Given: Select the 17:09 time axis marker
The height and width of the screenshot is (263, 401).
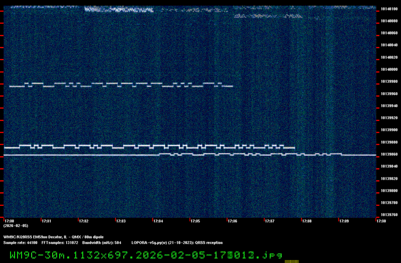Looking at the screenshot, I should click(344, 221).
